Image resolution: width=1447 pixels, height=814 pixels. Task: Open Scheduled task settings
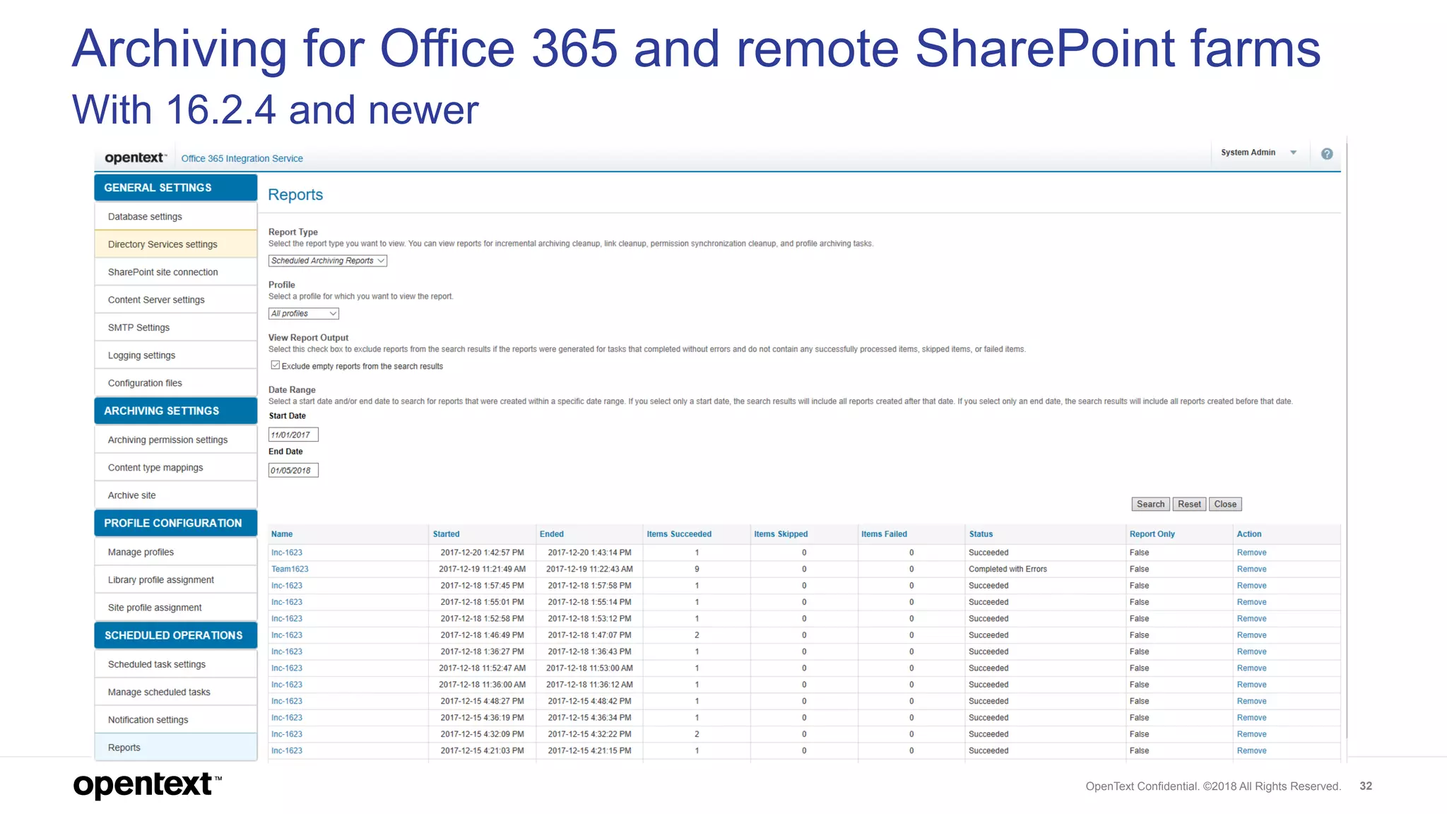click(x=176, y=664)
